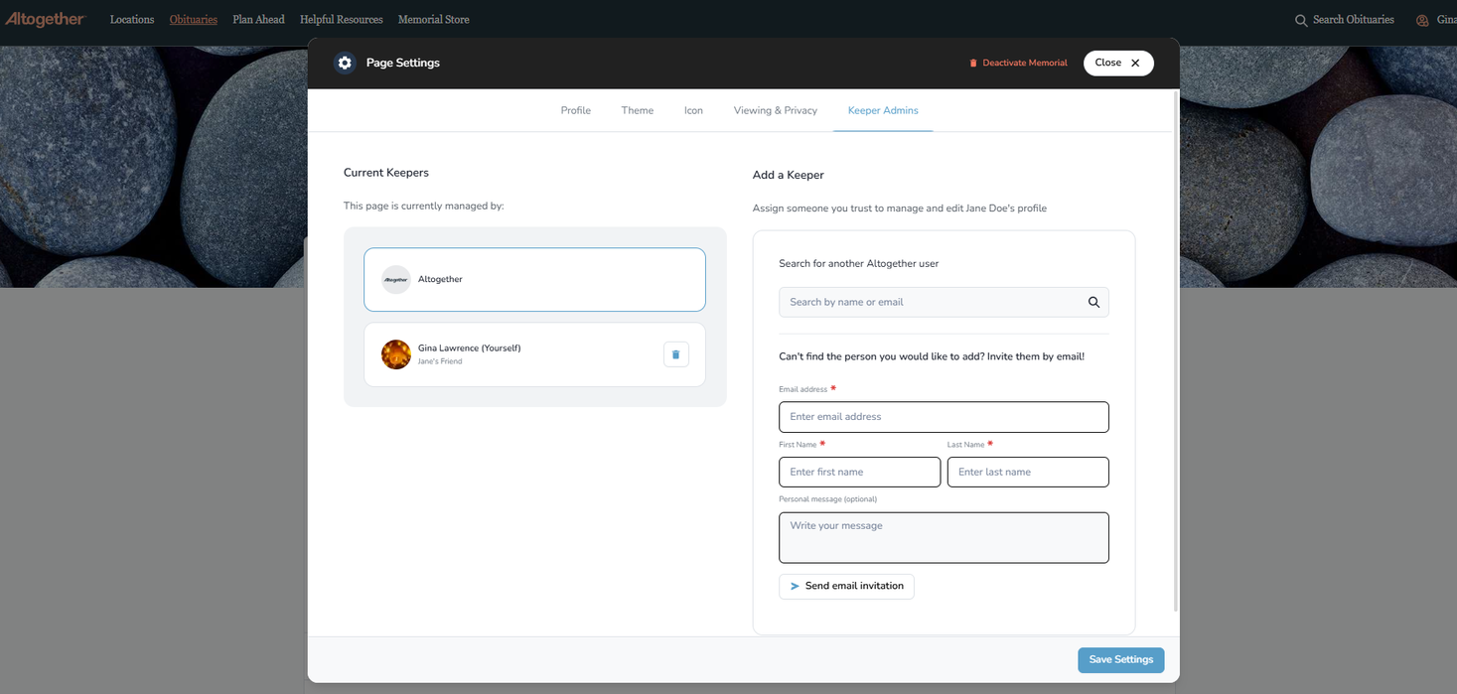1457x694 pixels.
Task: Click the trash icon beside Gina Lawrence
Action: pyautogui.click(x=675, y=354)
